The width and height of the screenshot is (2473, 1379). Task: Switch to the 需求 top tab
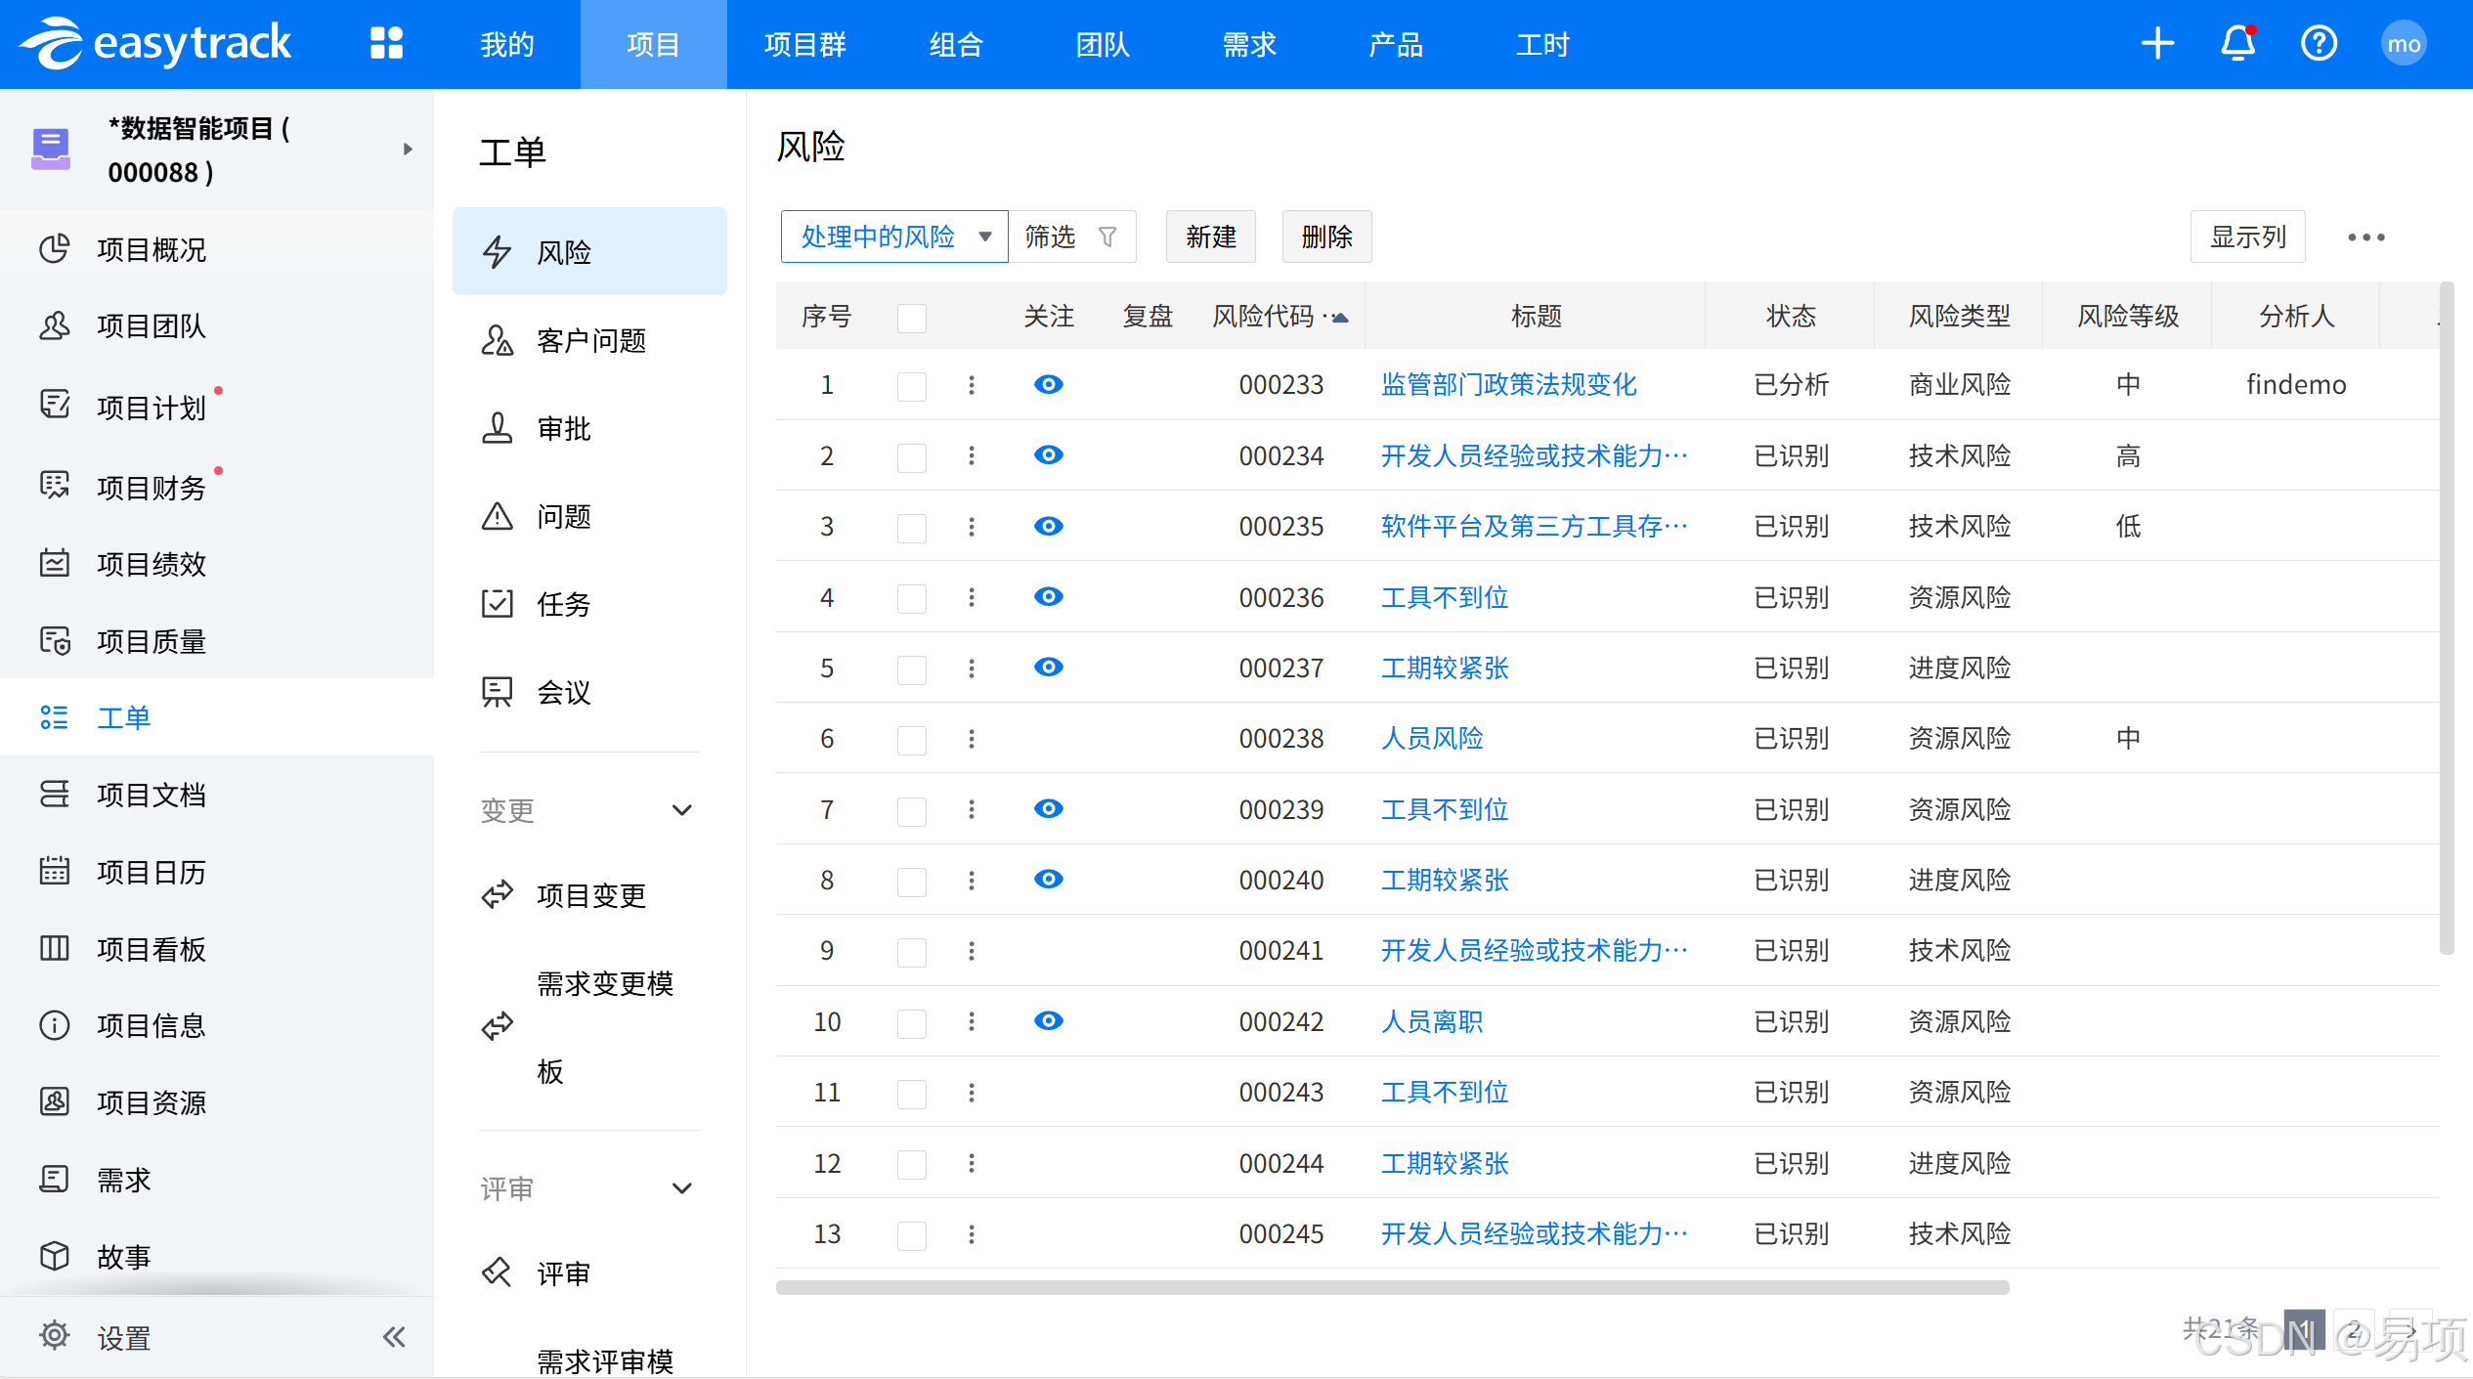click(x=1248, y=44)
